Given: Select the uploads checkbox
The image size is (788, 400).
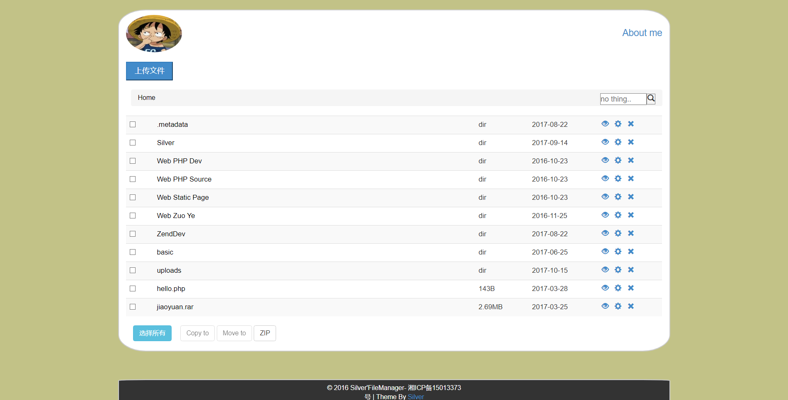Looking at the screenshot, I should pyautogui.click(x=133, y=270).
